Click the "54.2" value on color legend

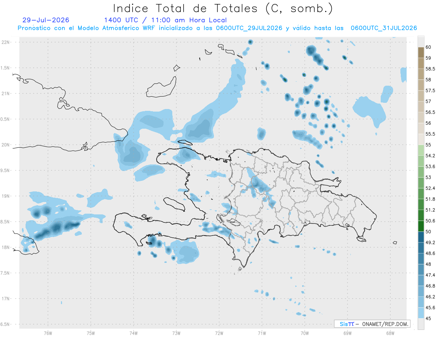coord(430,156)
